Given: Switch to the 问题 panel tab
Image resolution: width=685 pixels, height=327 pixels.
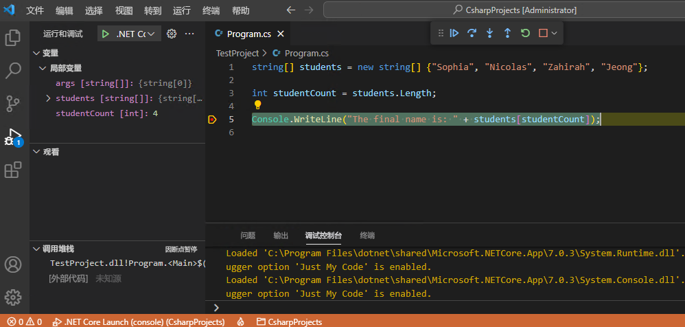Looking at the screenshot, I should click(x=248, y=236).
